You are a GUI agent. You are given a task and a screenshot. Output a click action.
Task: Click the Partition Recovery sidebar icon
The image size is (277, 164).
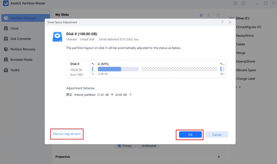click(x=6, y=49)
